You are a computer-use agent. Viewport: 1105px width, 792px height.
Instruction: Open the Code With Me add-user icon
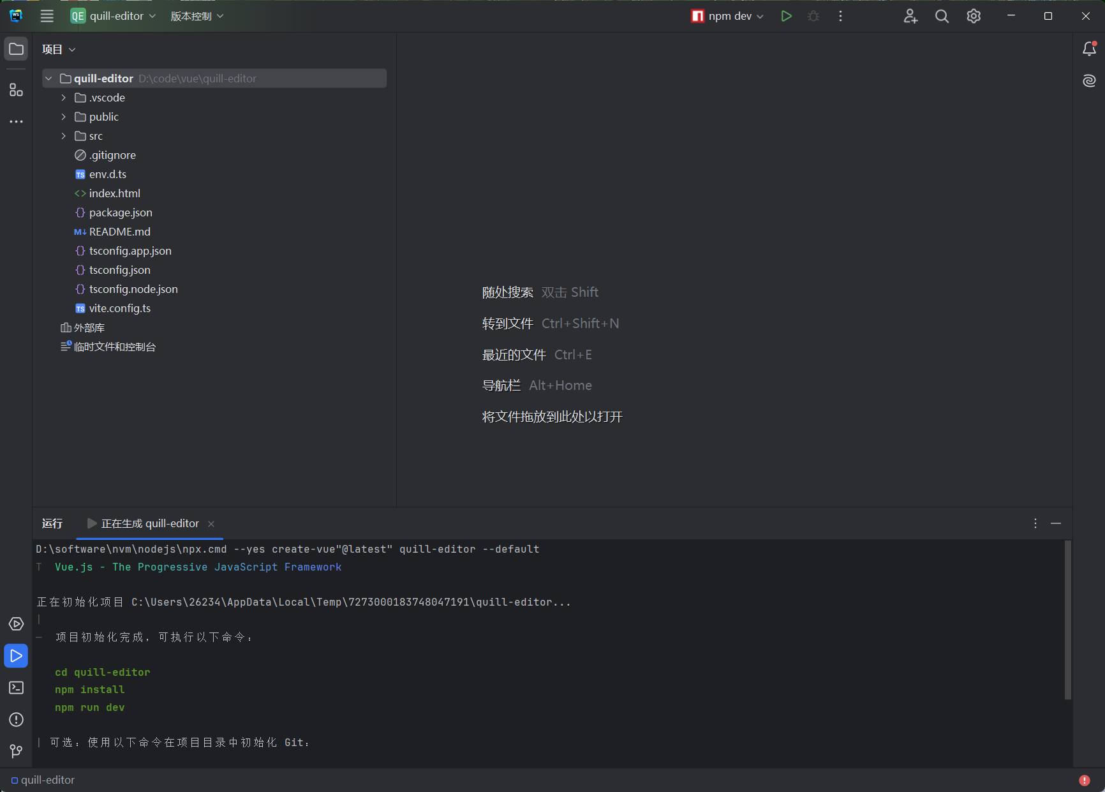(x=910, y=16)
